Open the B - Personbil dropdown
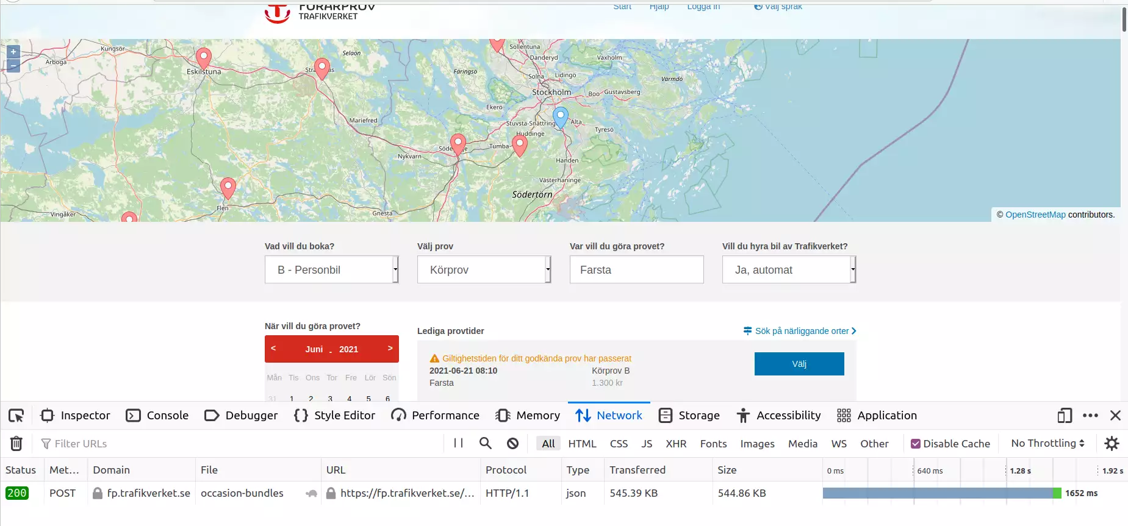The width and height of the screenshot is (1128, 526). point(331,269)
